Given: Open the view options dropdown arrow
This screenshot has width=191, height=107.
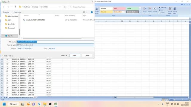Looking at the screenshot, I should [87, 12].
